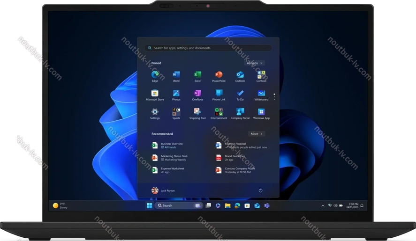Open Word from the pinned apps
The image size is (416, 241).
tap(176, 75)
